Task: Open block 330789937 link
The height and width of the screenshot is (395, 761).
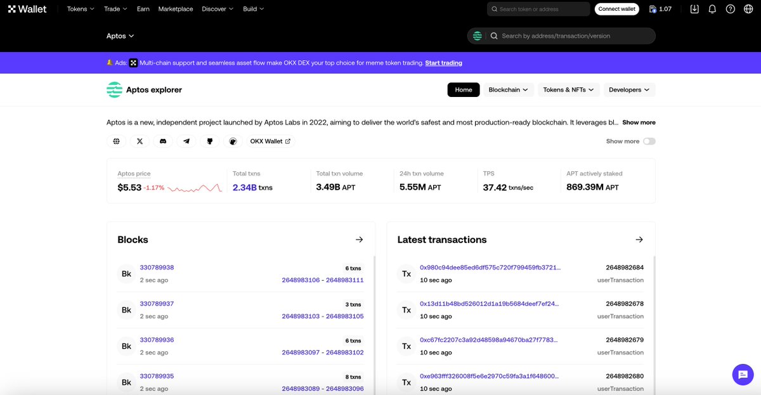Action: pos(157,304)
